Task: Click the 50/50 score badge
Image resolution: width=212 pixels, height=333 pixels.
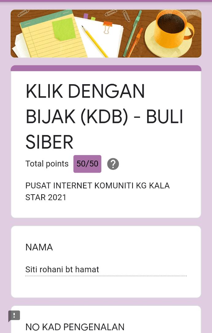Action: click(87, 164)
